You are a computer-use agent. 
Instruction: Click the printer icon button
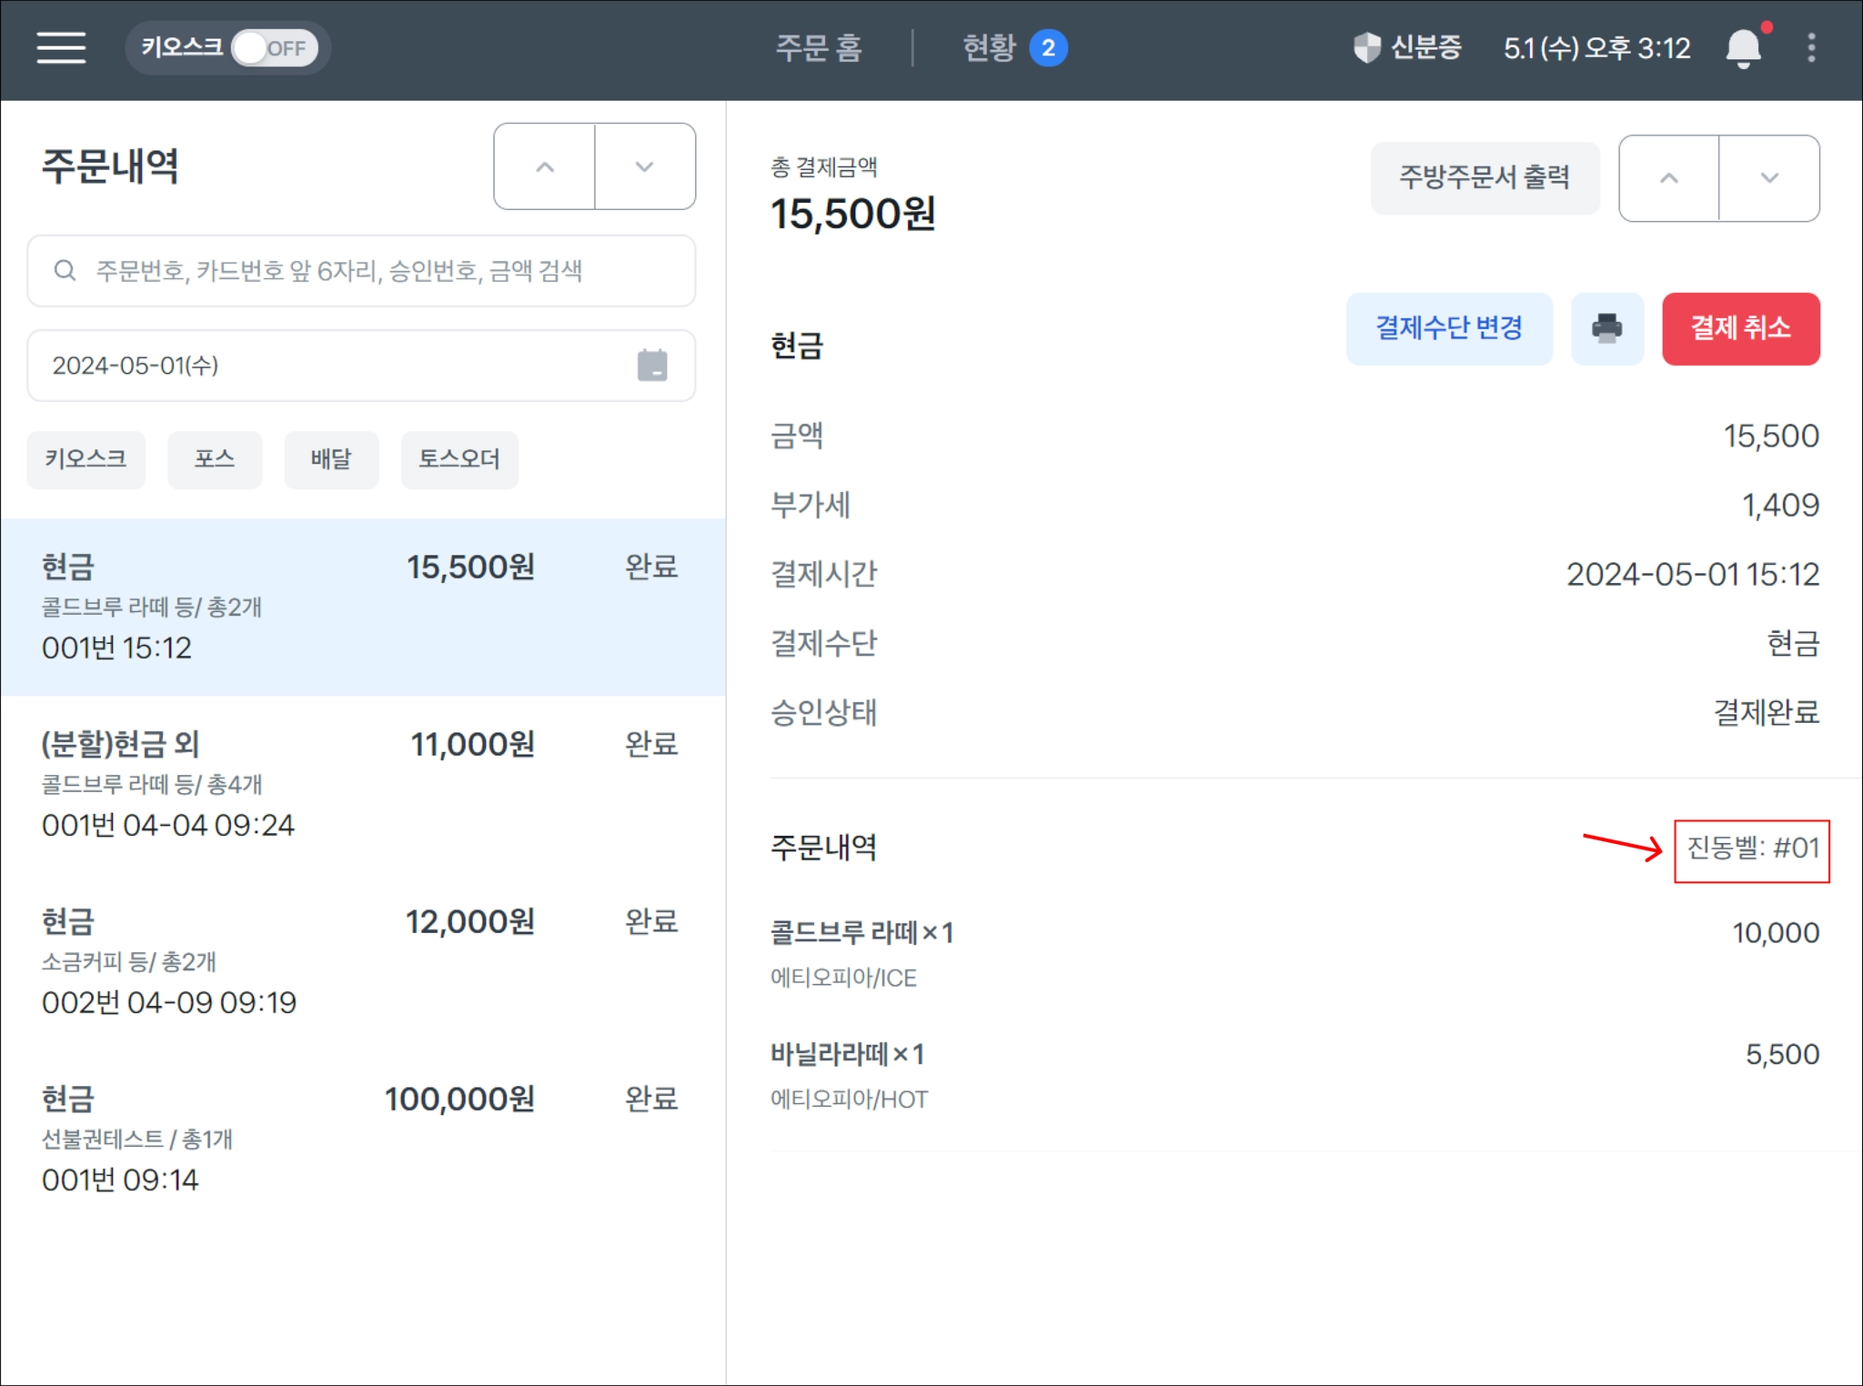1606,328
